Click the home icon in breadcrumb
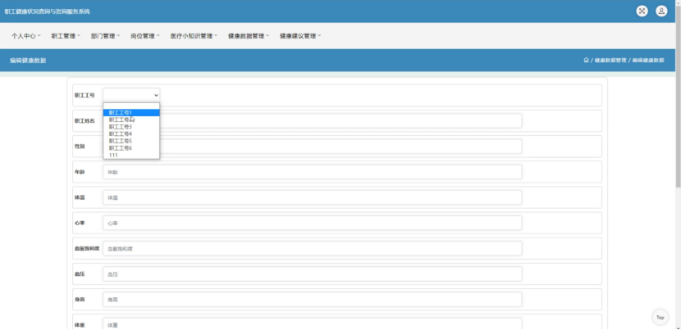Screen dimensions: 681x330 pos(587,61)
